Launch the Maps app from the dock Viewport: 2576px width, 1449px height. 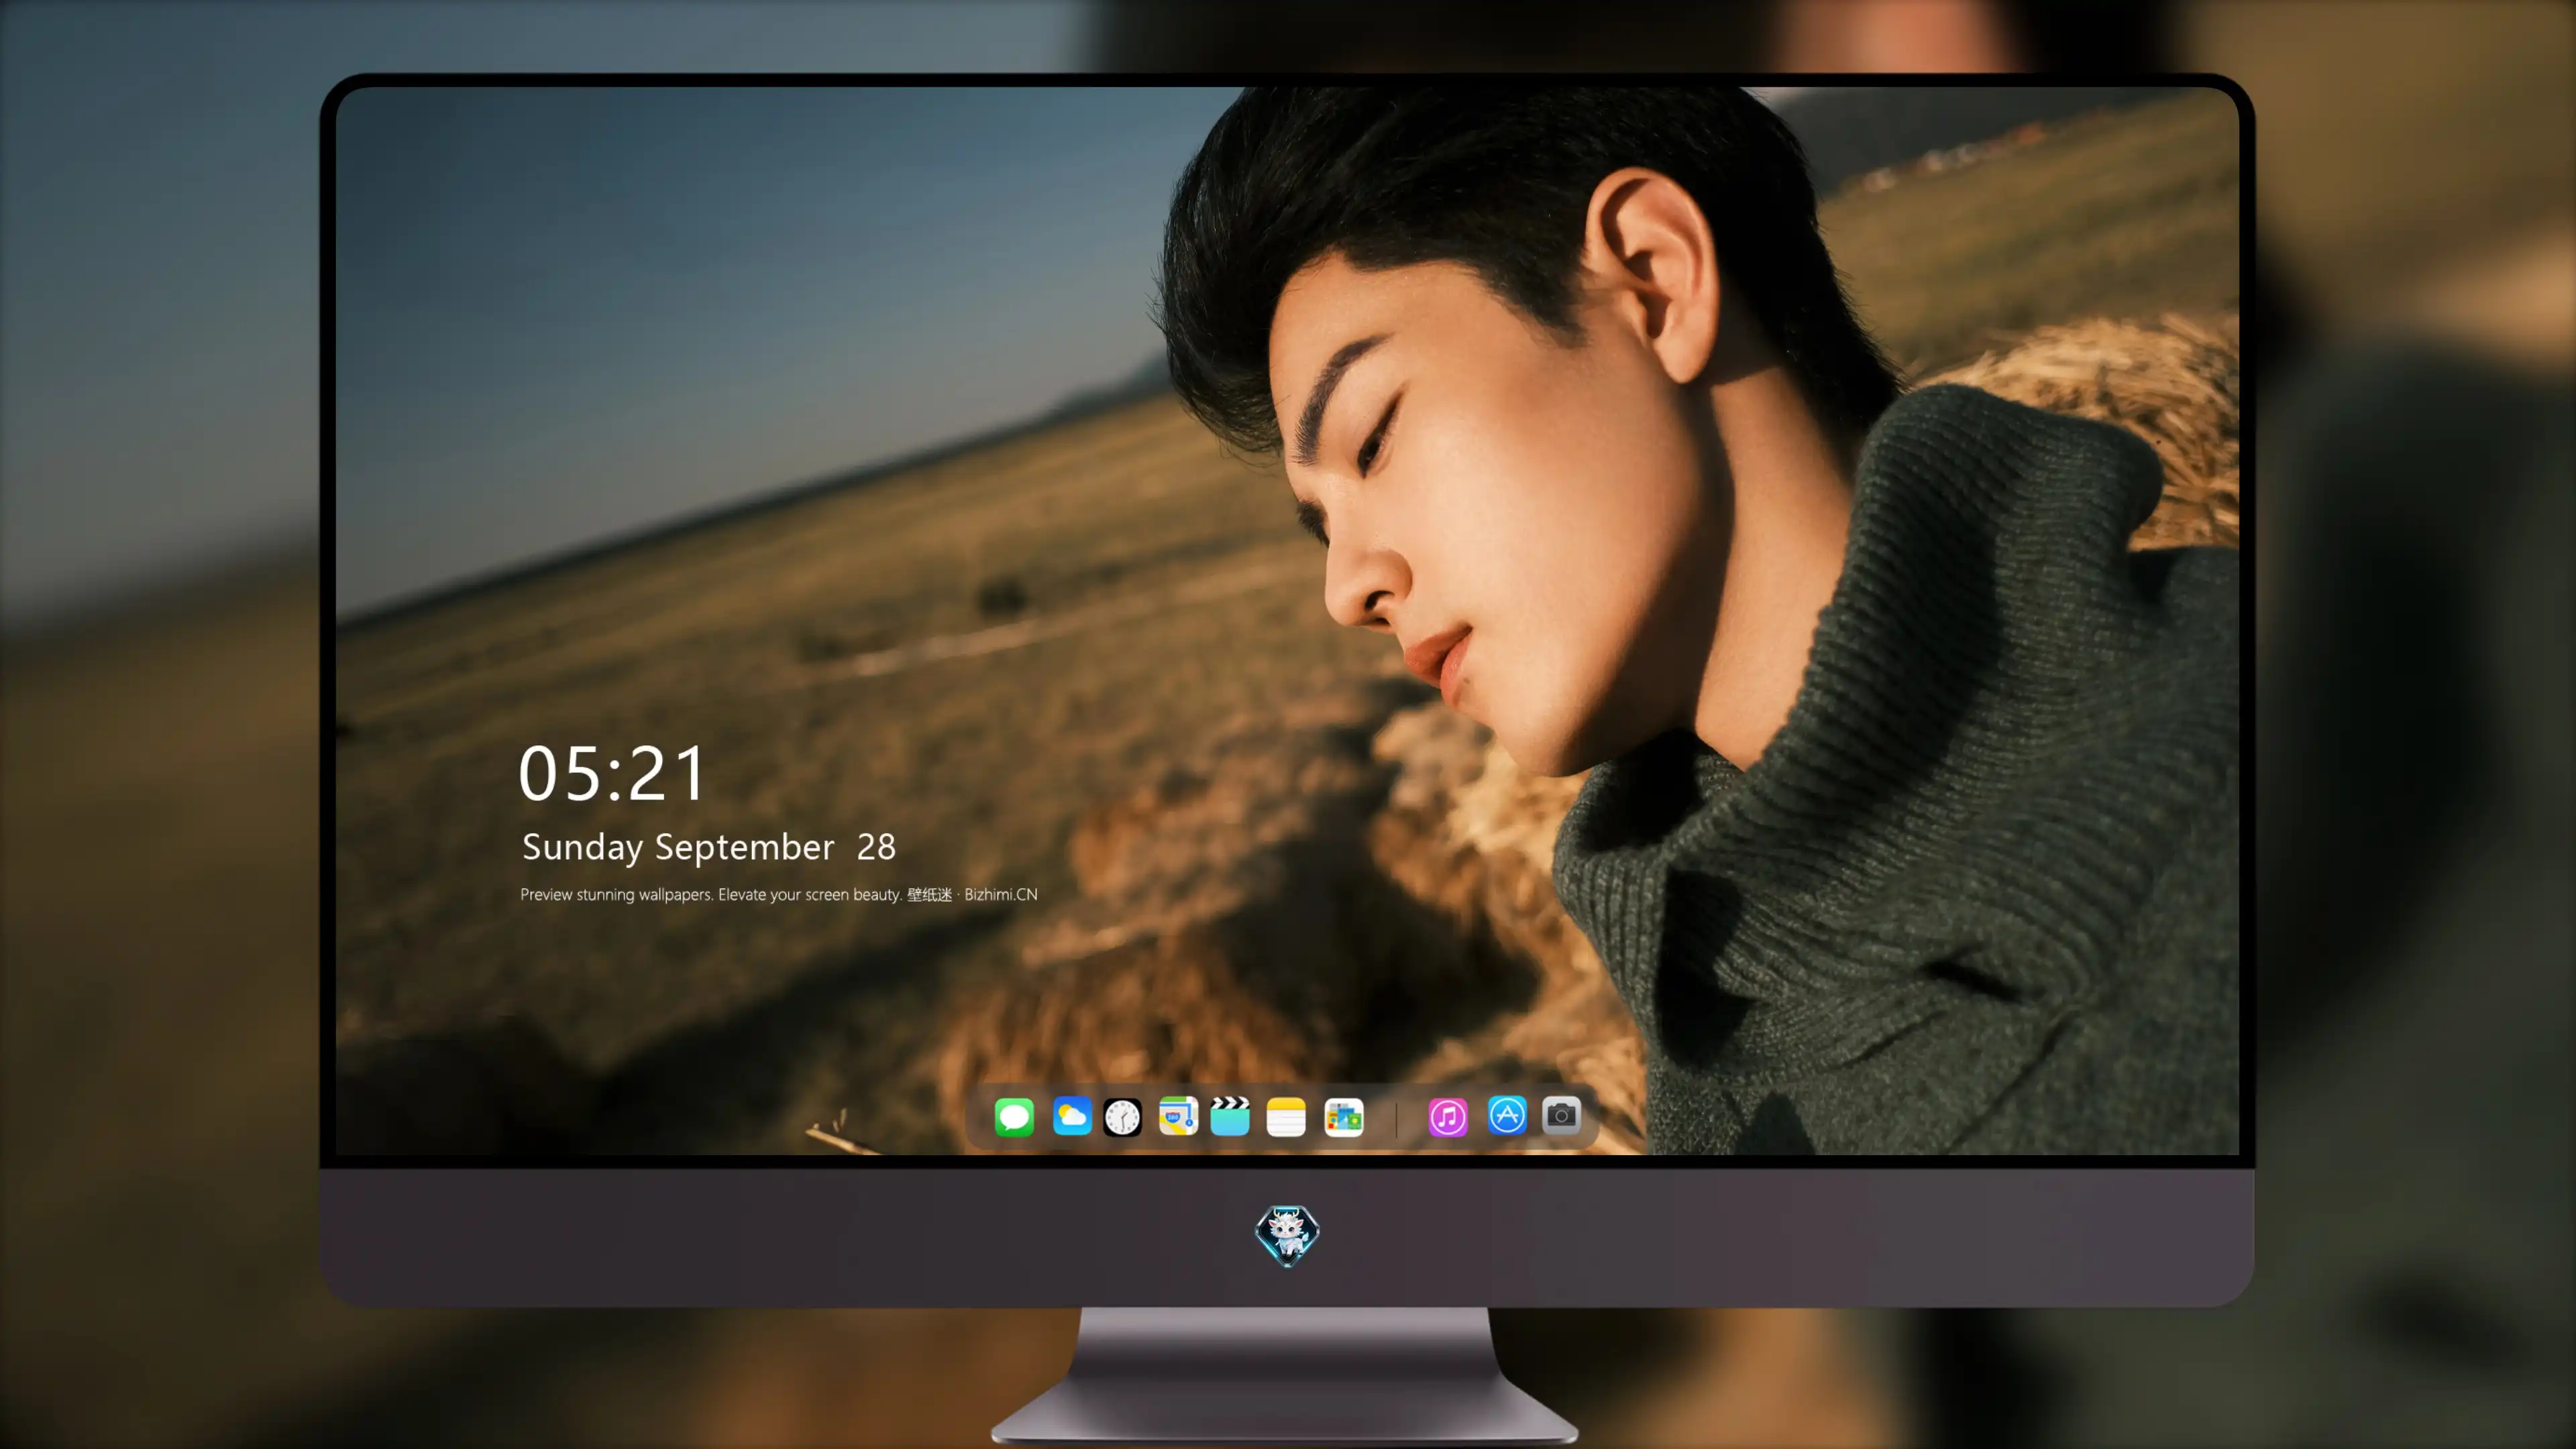pyautogui.click(x=1178, y=1117)
